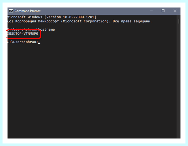Click the 'Command Prompt' title text
This screenshot has width=188, height=146.
coord(28,11)
